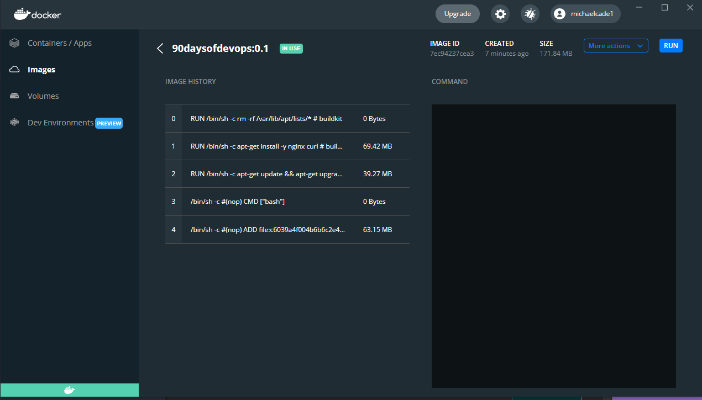702x400 pixels.
Task: Click the Images cloud icon in sidebar
Action: (15, 70)
